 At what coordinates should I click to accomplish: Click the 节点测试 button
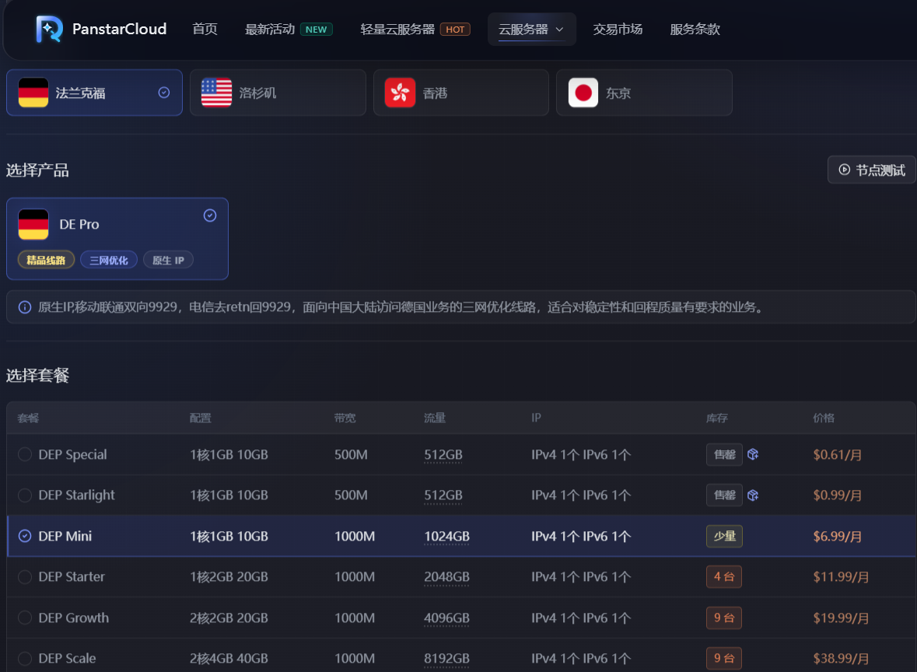pyautogui.click(x=871, y=170)
